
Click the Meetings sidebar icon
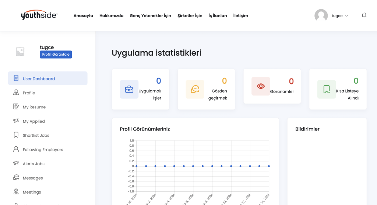(x=16, y=191)
